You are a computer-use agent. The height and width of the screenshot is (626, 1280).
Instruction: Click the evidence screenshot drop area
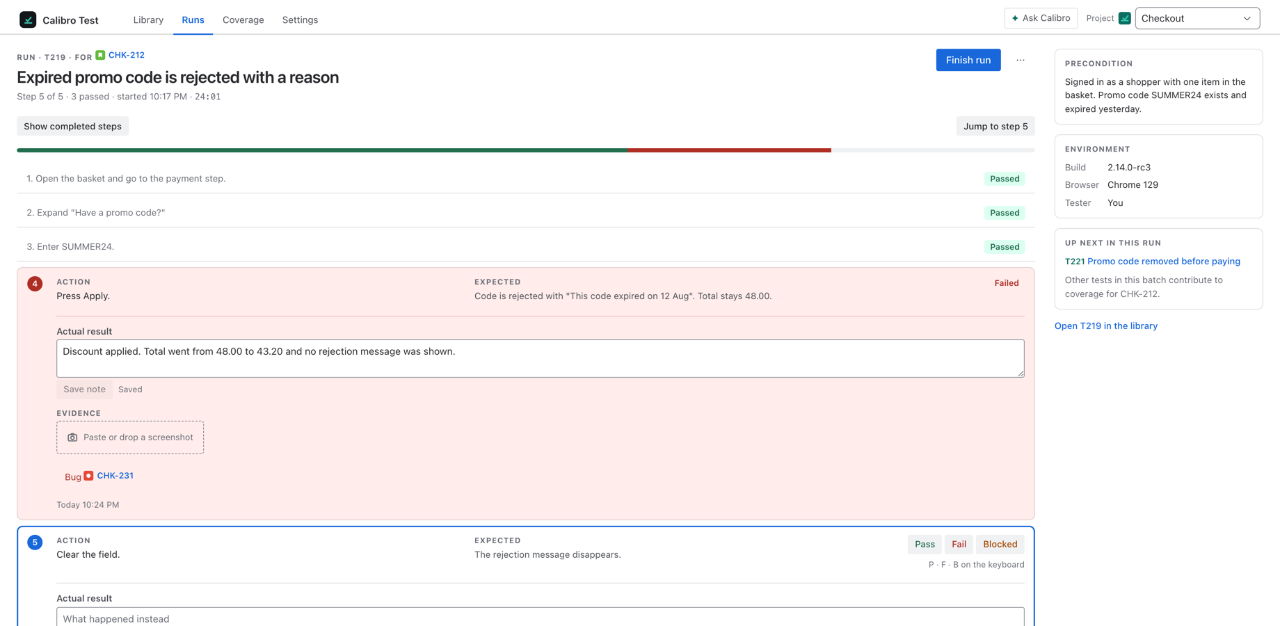(130, 438)
